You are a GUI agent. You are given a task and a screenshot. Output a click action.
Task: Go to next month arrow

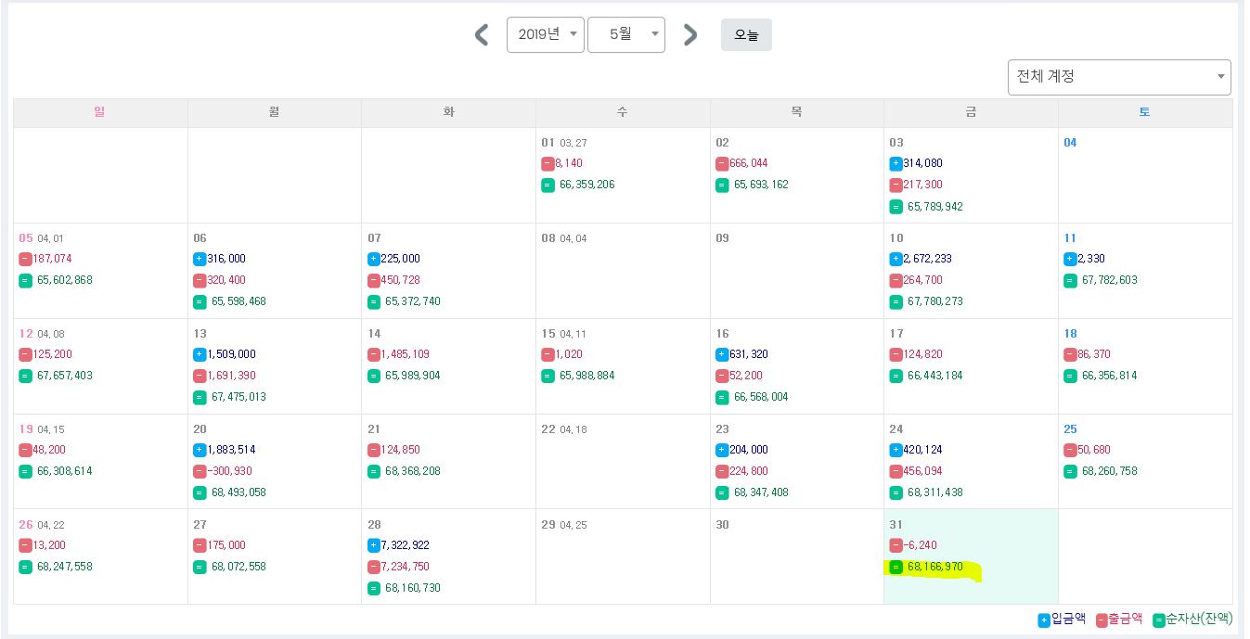689,35
